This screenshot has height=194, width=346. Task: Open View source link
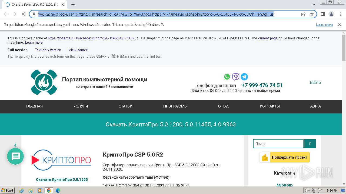click(x=78, y=50)
